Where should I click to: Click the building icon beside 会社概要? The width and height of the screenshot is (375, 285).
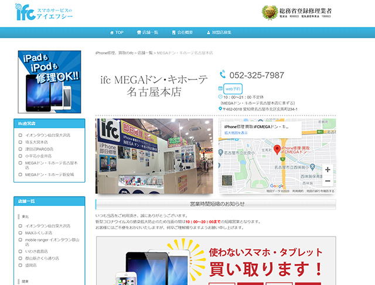(x=173, y=33)
